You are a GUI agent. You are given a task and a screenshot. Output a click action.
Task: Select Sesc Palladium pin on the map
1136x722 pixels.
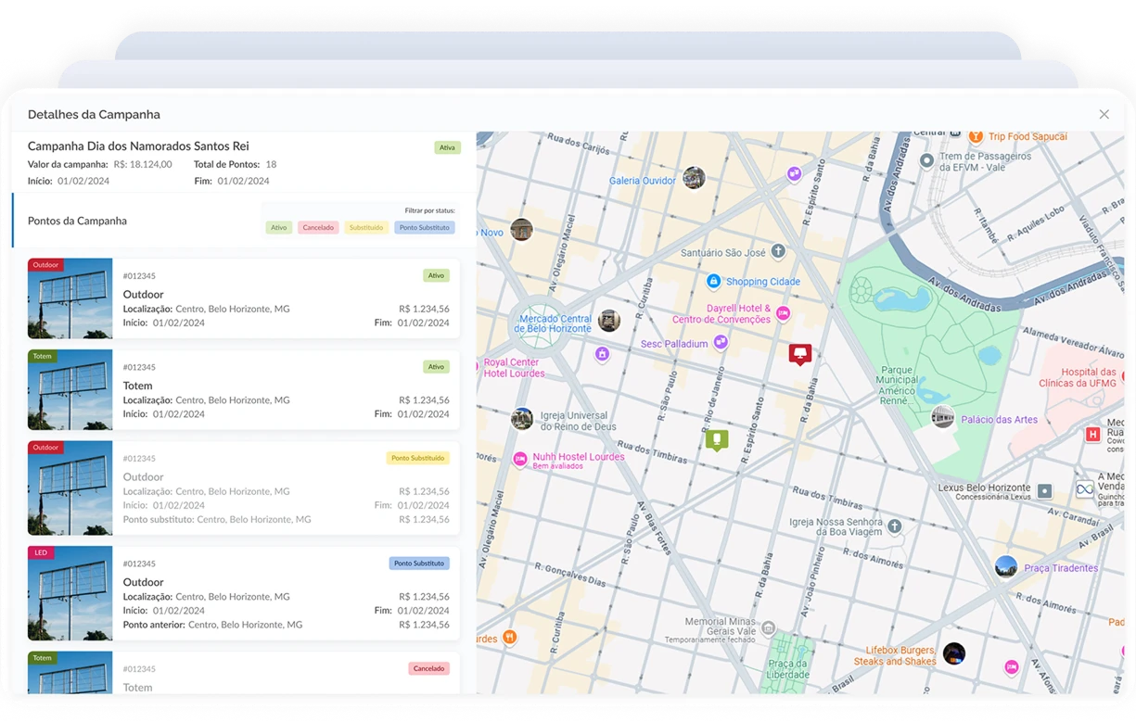[x=721, y=343]
